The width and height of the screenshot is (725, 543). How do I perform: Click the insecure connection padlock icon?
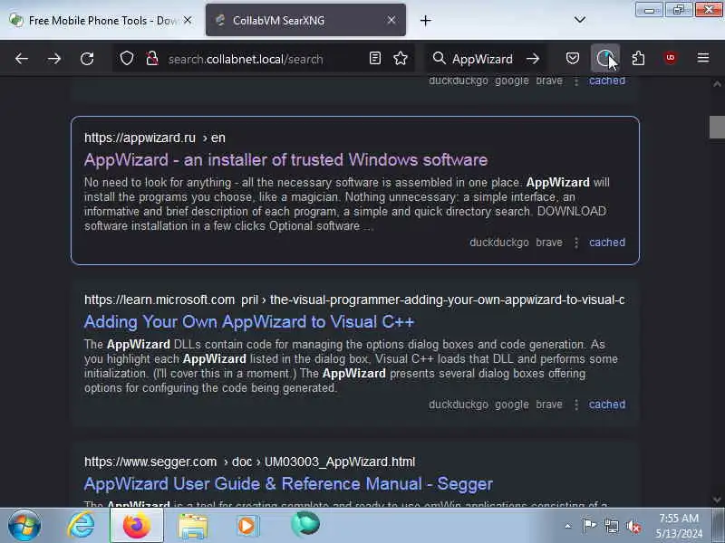click(152, 59)
